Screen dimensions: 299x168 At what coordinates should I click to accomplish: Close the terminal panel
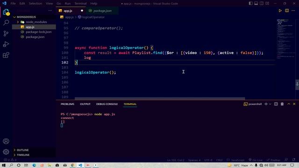[x=294, y=104]
